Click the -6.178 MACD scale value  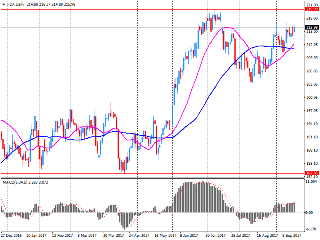pyautogui.click(x=312, y=229)
